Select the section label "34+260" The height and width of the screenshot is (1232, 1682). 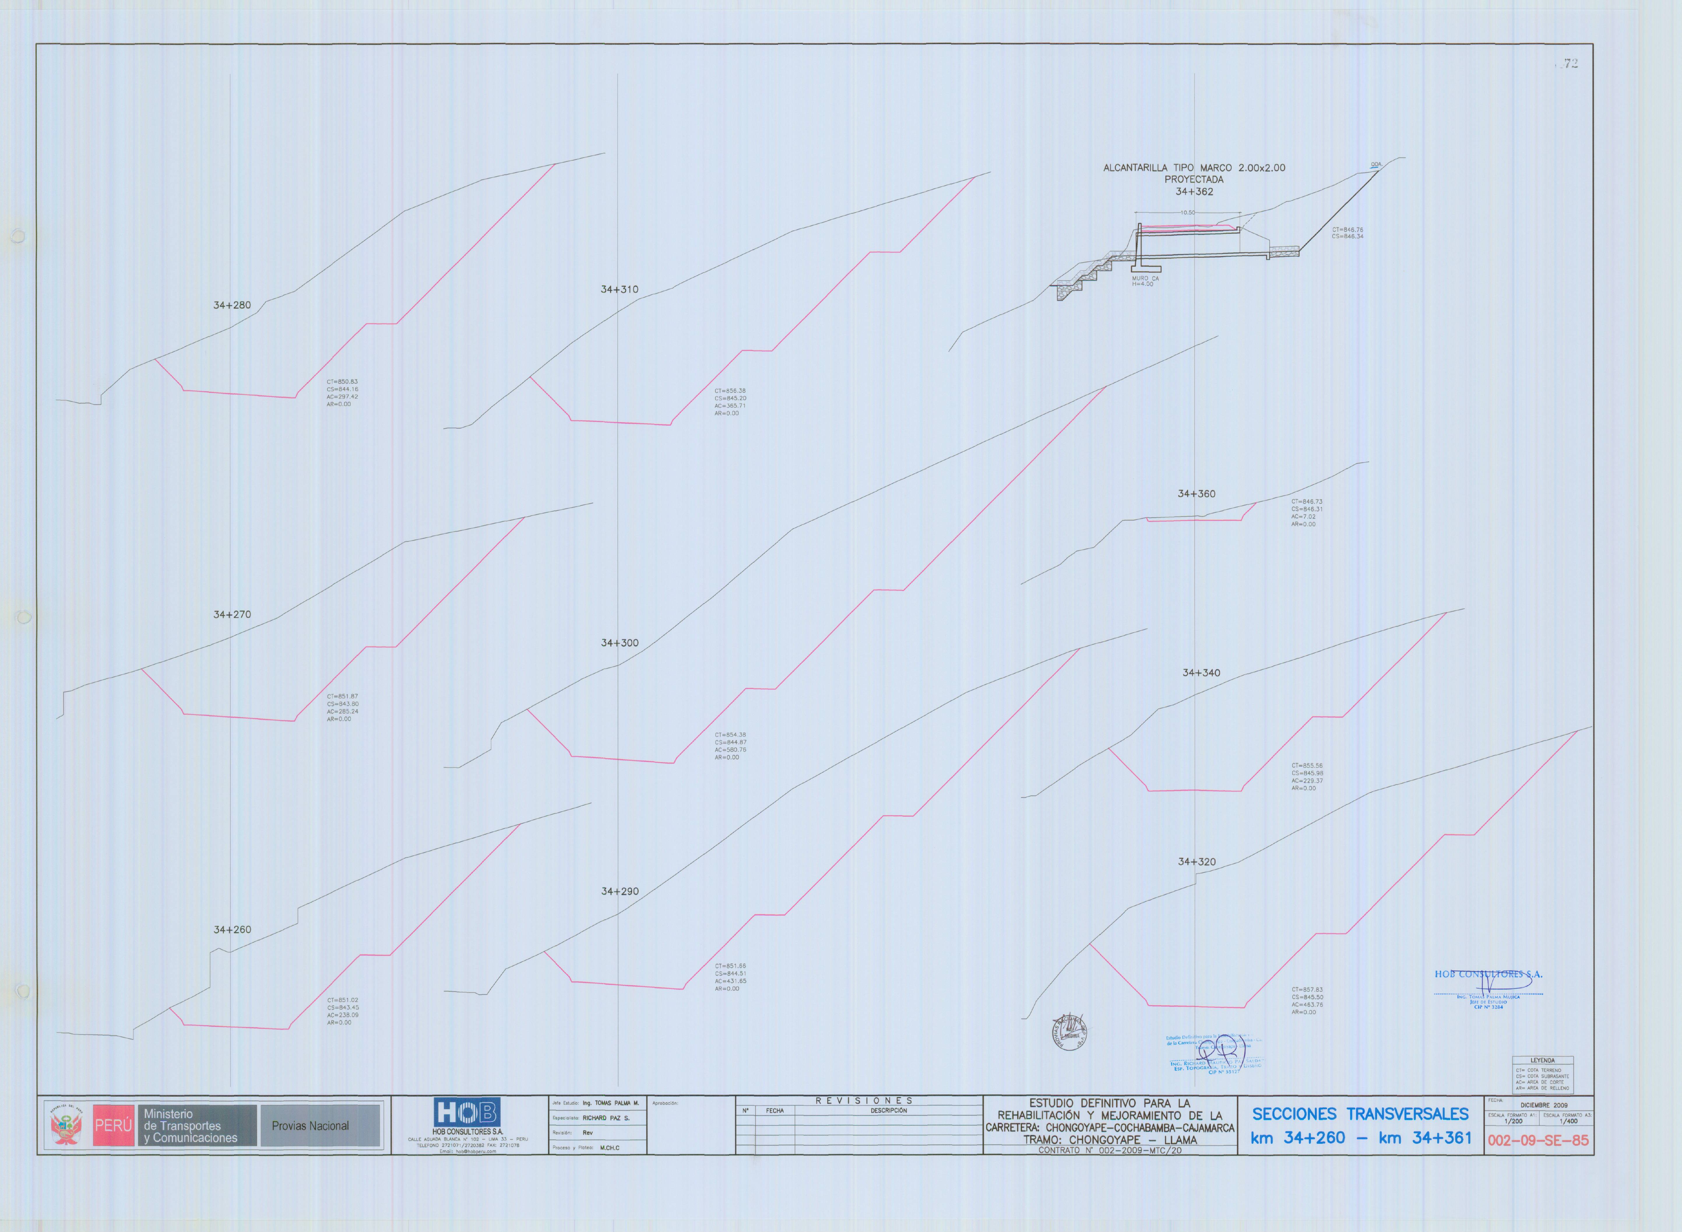232,930
